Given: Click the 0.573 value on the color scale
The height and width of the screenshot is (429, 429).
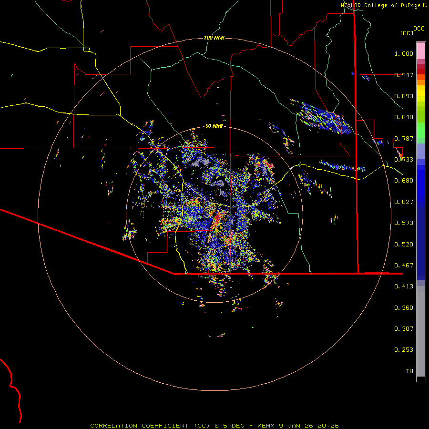Looking at the screenshot, I should [x=404, y=223].
